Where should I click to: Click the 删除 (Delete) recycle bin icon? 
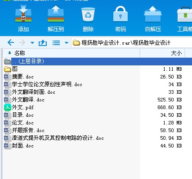pos(88,14)
